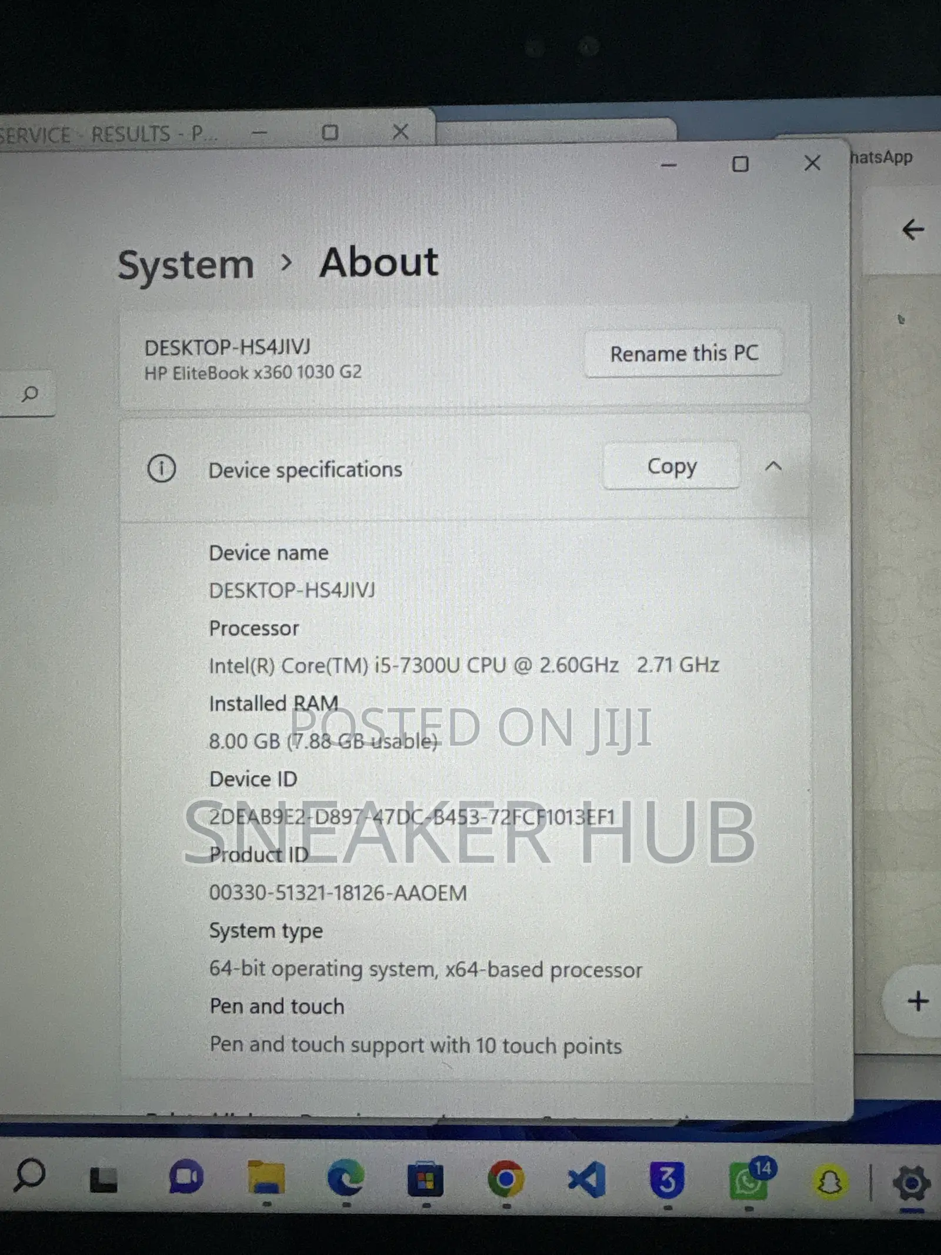941x1255 pixels.
Task: Open File Explorer from the taskbar
Action: [x=266, y=1178]
